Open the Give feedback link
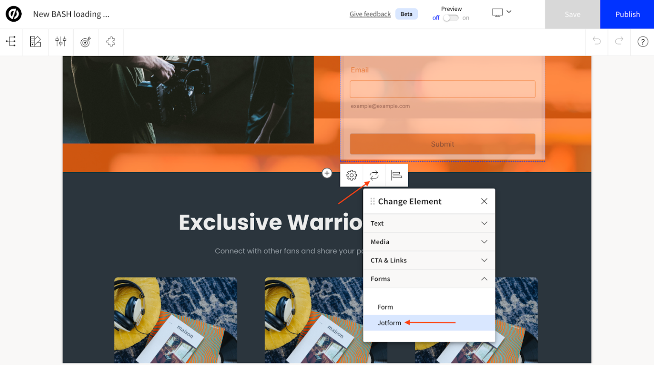This screenshot has height=365, width=654. click(x=370, y=14)
